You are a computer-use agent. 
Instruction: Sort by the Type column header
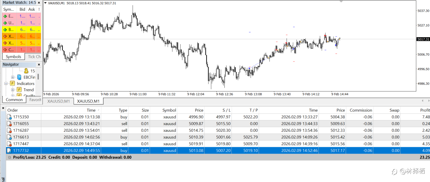115,110
